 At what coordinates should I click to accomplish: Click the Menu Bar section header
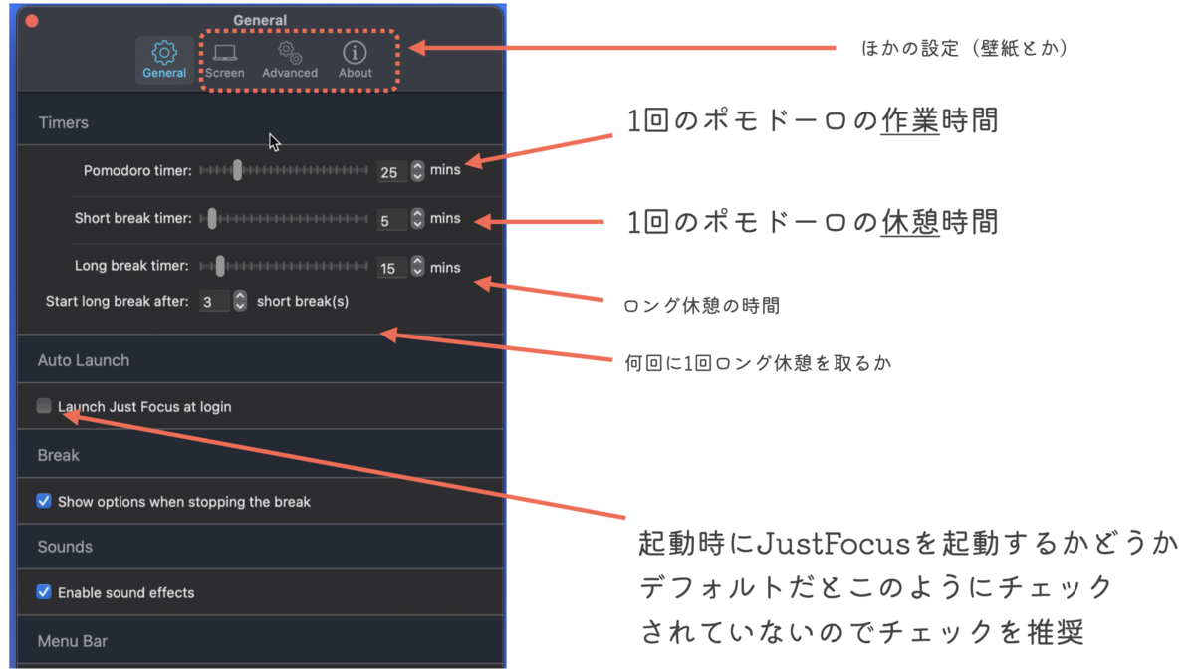(x=73, y=641)
